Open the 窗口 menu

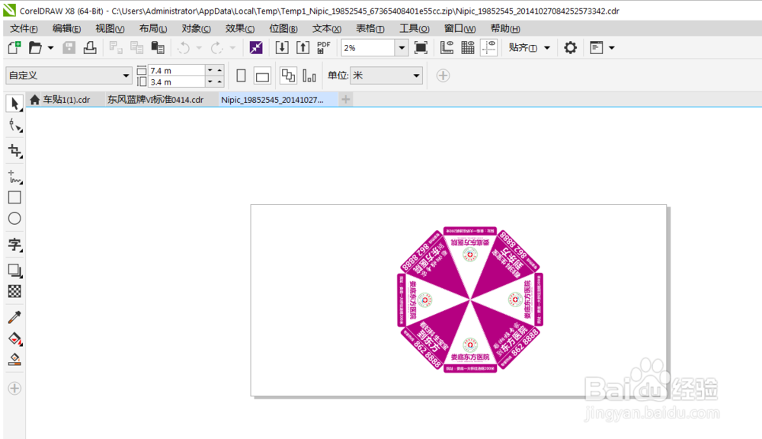[x=459, y=29]
